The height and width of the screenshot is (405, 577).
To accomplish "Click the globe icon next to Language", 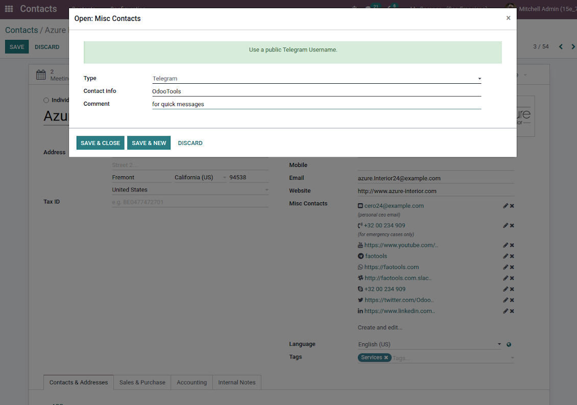I will [x=509, y=345].
